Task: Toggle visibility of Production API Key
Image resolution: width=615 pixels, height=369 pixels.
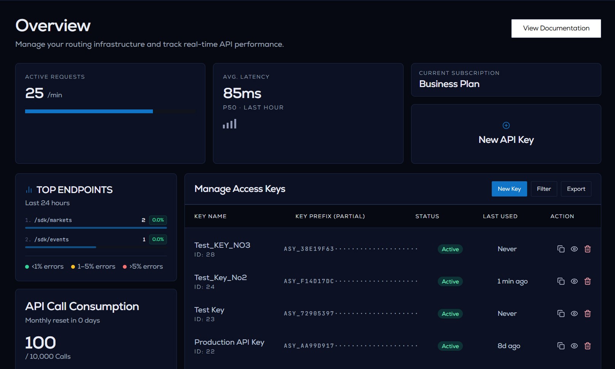Action: coord(574,346)
